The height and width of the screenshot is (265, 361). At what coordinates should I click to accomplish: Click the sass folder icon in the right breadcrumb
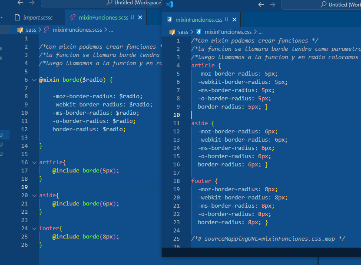click(x=172, y=32)
